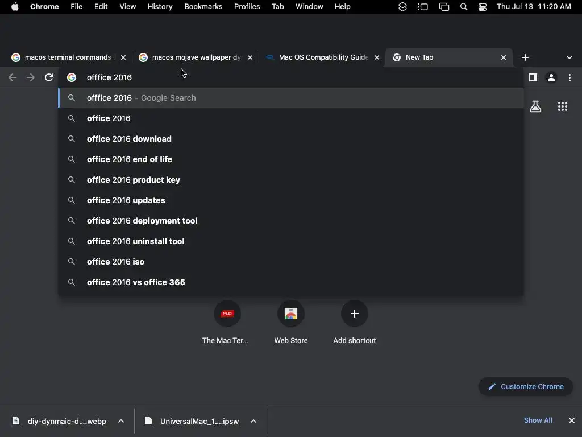Open downloaded diy-dynmaic-d....webp file
The height and width of the screenshot is (437, 582).
tap(59, 421)
